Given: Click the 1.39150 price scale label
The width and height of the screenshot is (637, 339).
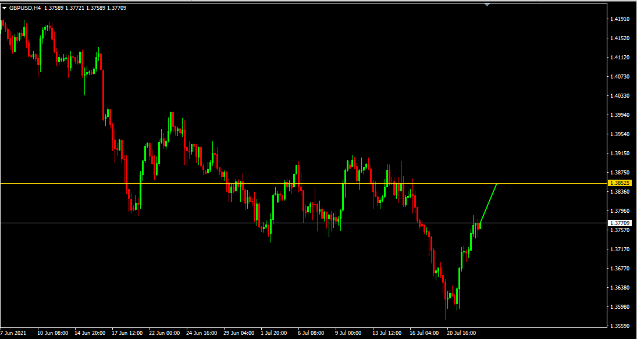Looking at the screenshot, I should (x=620, y=154).
